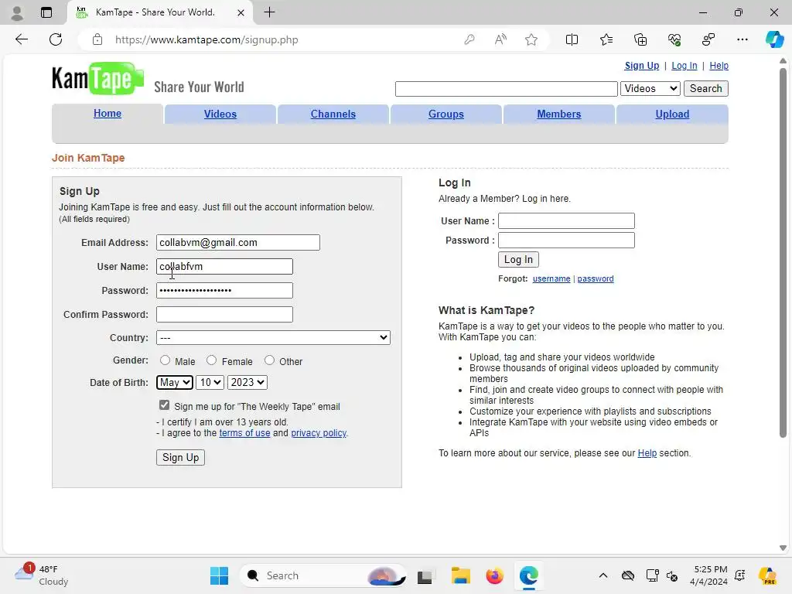Open the Help link at top right
Image resolution: width=792 pixels, height=594 pixels.
pos(719,66)
